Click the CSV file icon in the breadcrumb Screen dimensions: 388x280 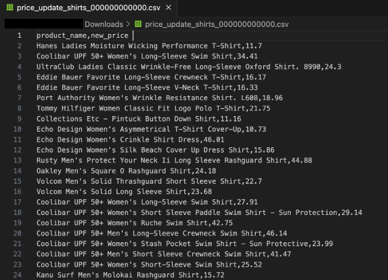(x=138, y=24)
